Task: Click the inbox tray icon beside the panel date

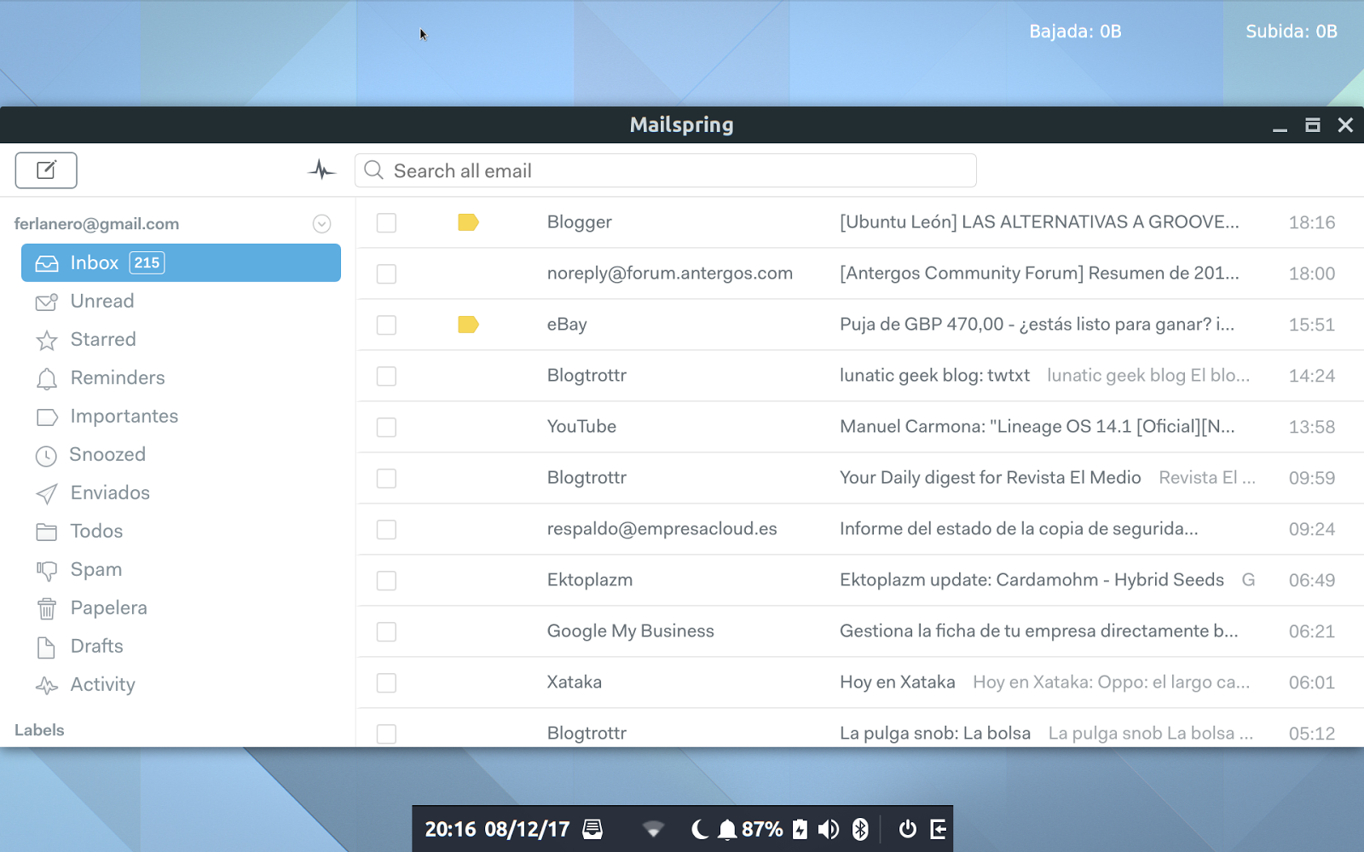Action: (x=592, y=829)
